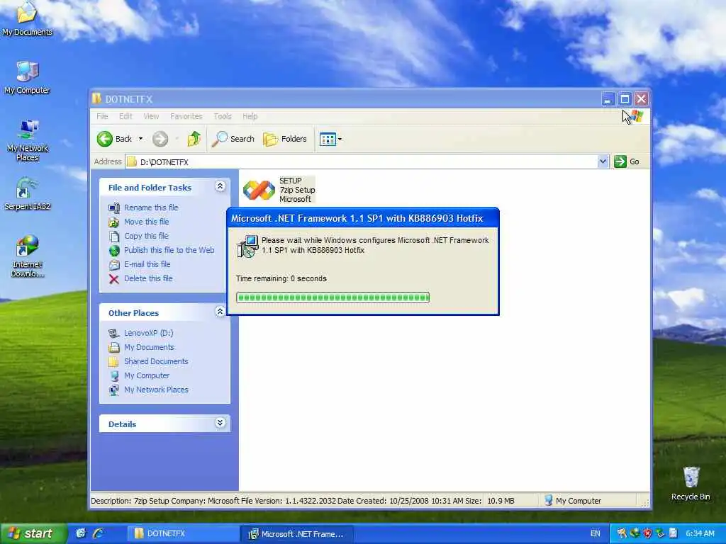Click the Windows flag logo throbber

[x=638, y=116]
